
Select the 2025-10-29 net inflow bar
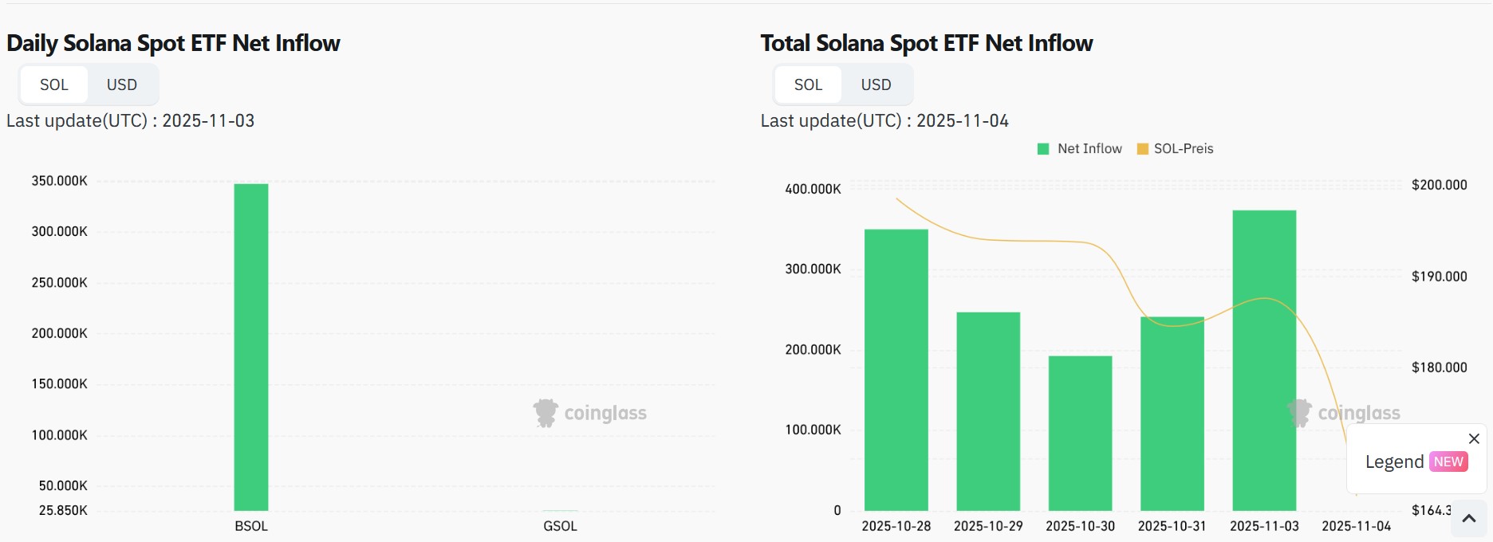coord(988,411)
